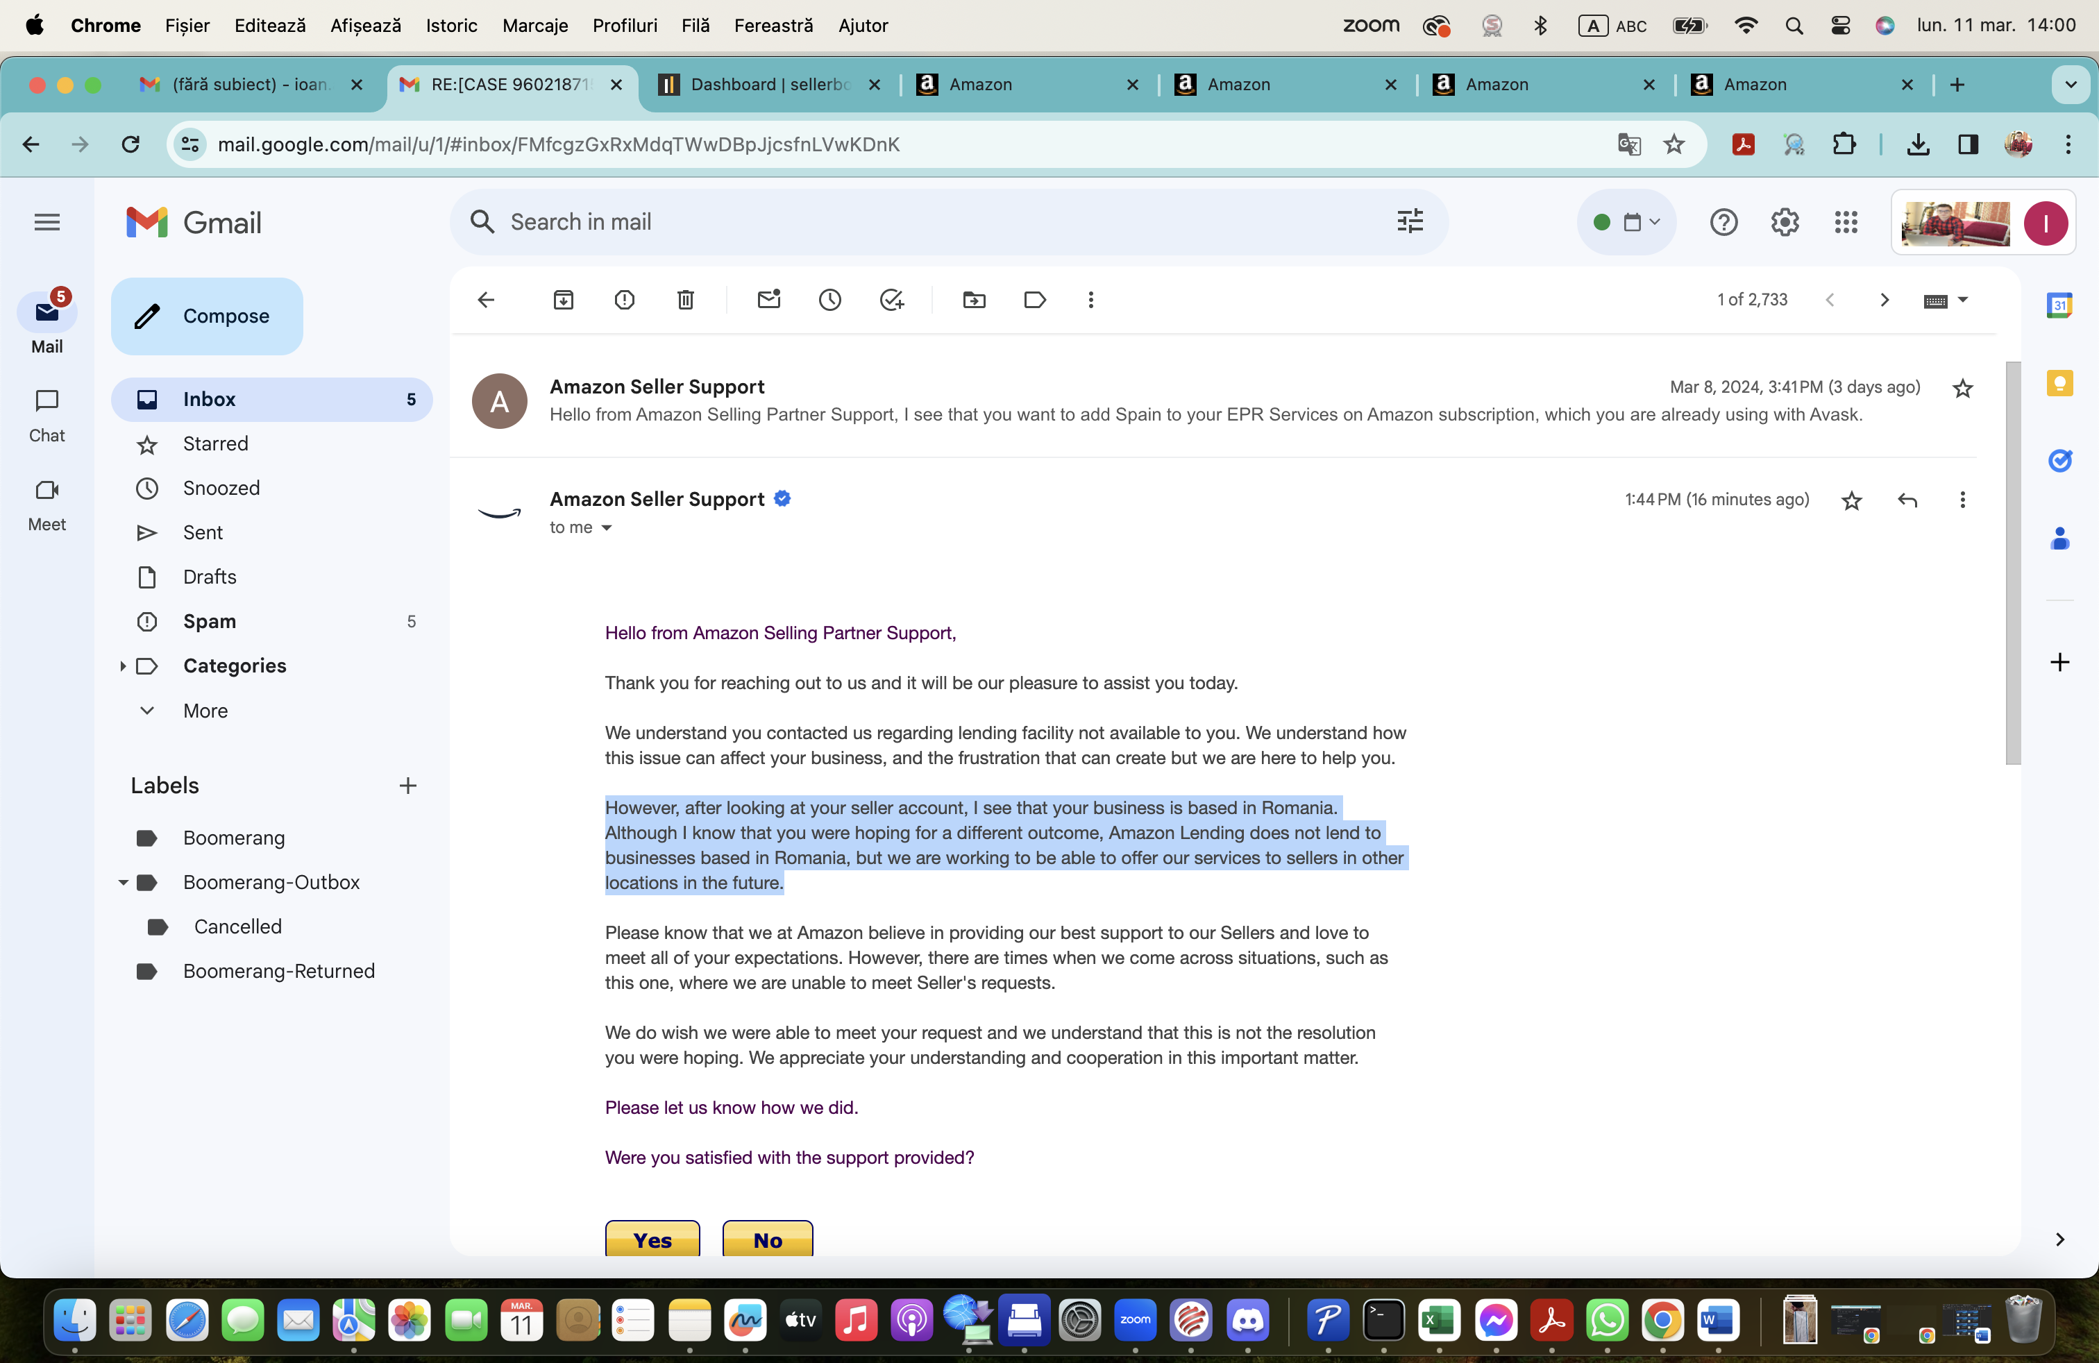Open the Sent folder

click(x=271, y=532)
